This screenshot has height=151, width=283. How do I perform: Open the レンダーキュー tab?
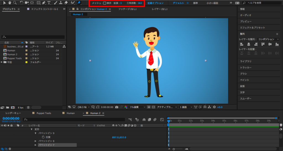click(14, 113)
